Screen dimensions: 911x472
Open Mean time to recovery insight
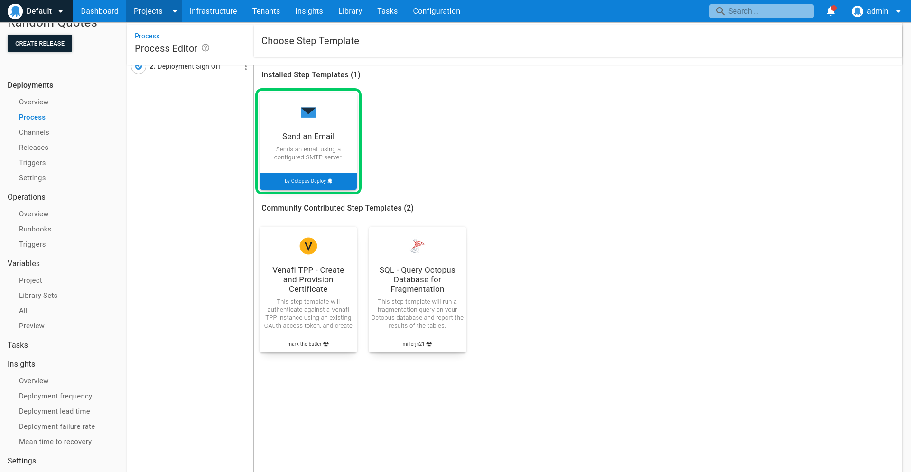(x=55, y=442)
